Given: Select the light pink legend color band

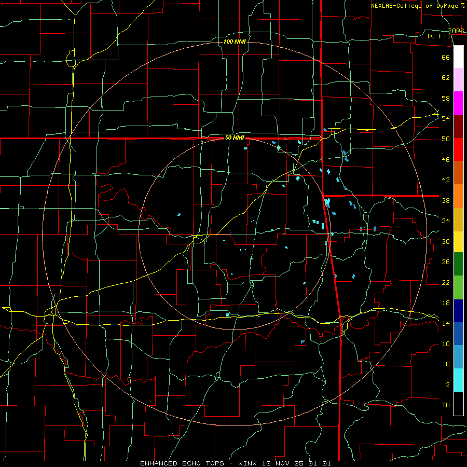Looking at the screenshot, I should tap(458, 80).
